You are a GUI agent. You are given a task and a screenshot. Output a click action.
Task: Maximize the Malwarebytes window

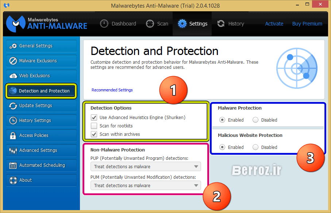(307, 4)
